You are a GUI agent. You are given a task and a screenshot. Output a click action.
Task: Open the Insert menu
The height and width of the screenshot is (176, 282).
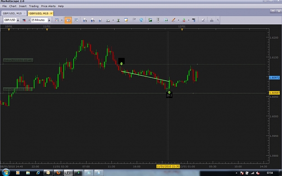click(23, 6)
